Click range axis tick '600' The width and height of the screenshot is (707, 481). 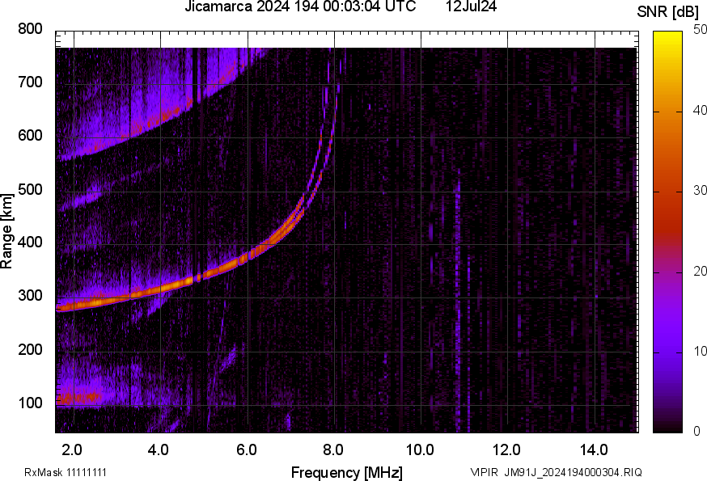(30, 136)
